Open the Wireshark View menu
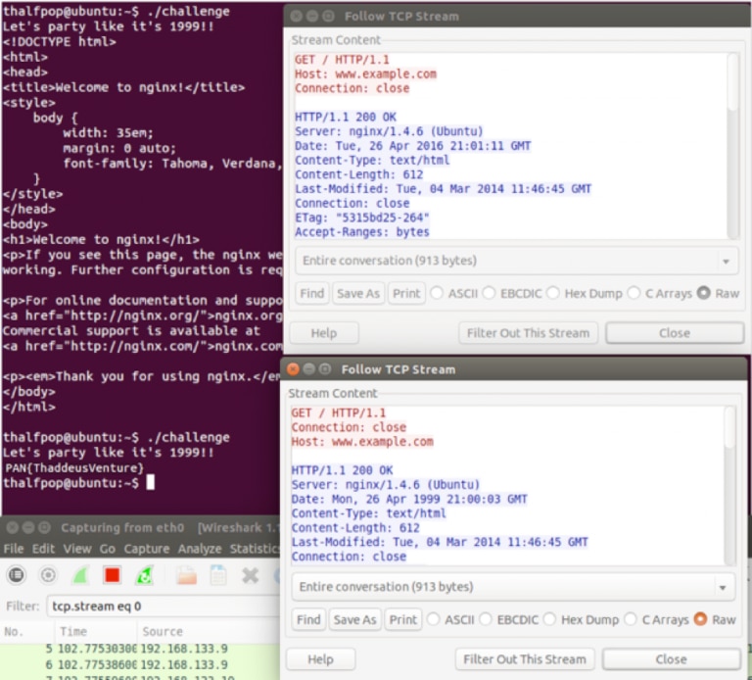752x680 pixels. coord(77,549)
